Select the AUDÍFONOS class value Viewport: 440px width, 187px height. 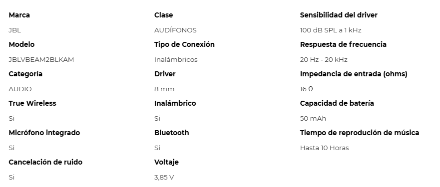[x=175, y=30]
